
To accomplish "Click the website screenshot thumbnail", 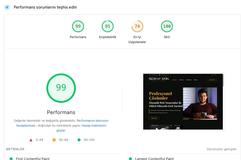I will [183, 102].
